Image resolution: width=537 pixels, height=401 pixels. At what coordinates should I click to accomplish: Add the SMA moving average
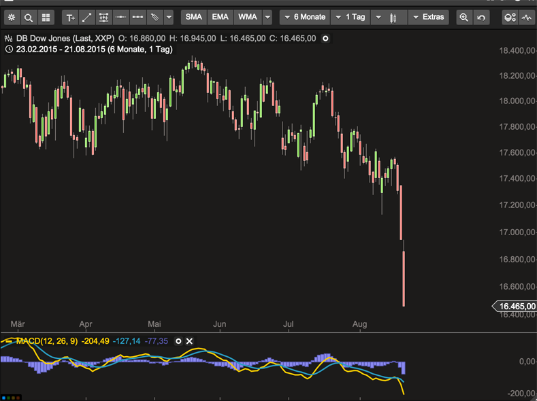tap(194, 17)
